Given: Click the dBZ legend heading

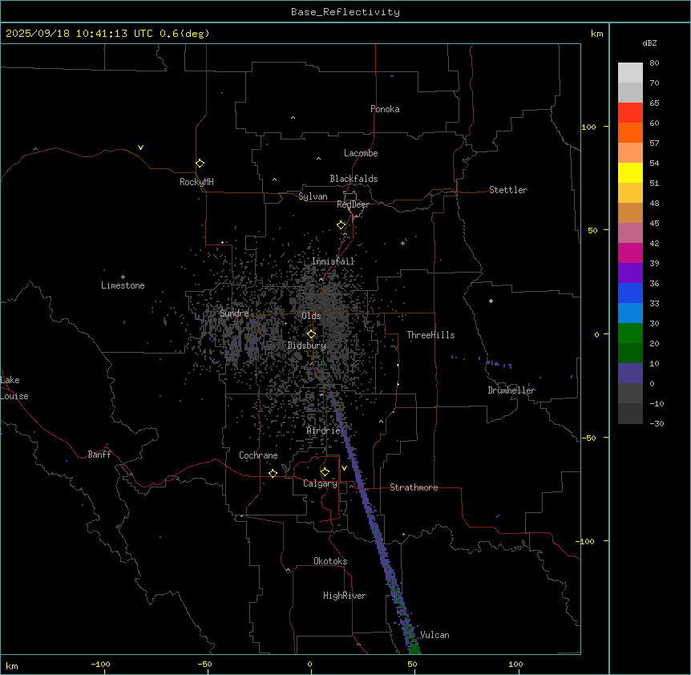Looking at the screenshot, I should (x=650, y=42).
